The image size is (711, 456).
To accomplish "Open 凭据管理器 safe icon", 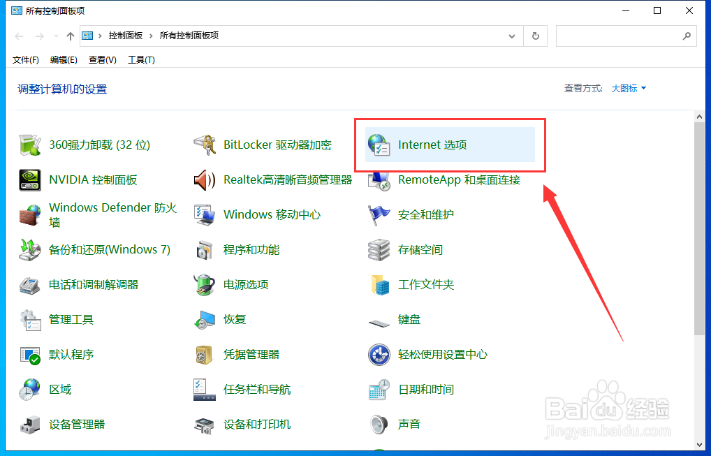I will click(205, 355).
